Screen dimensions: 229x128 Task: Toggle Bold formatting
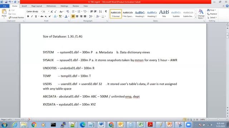pos(28,16)
